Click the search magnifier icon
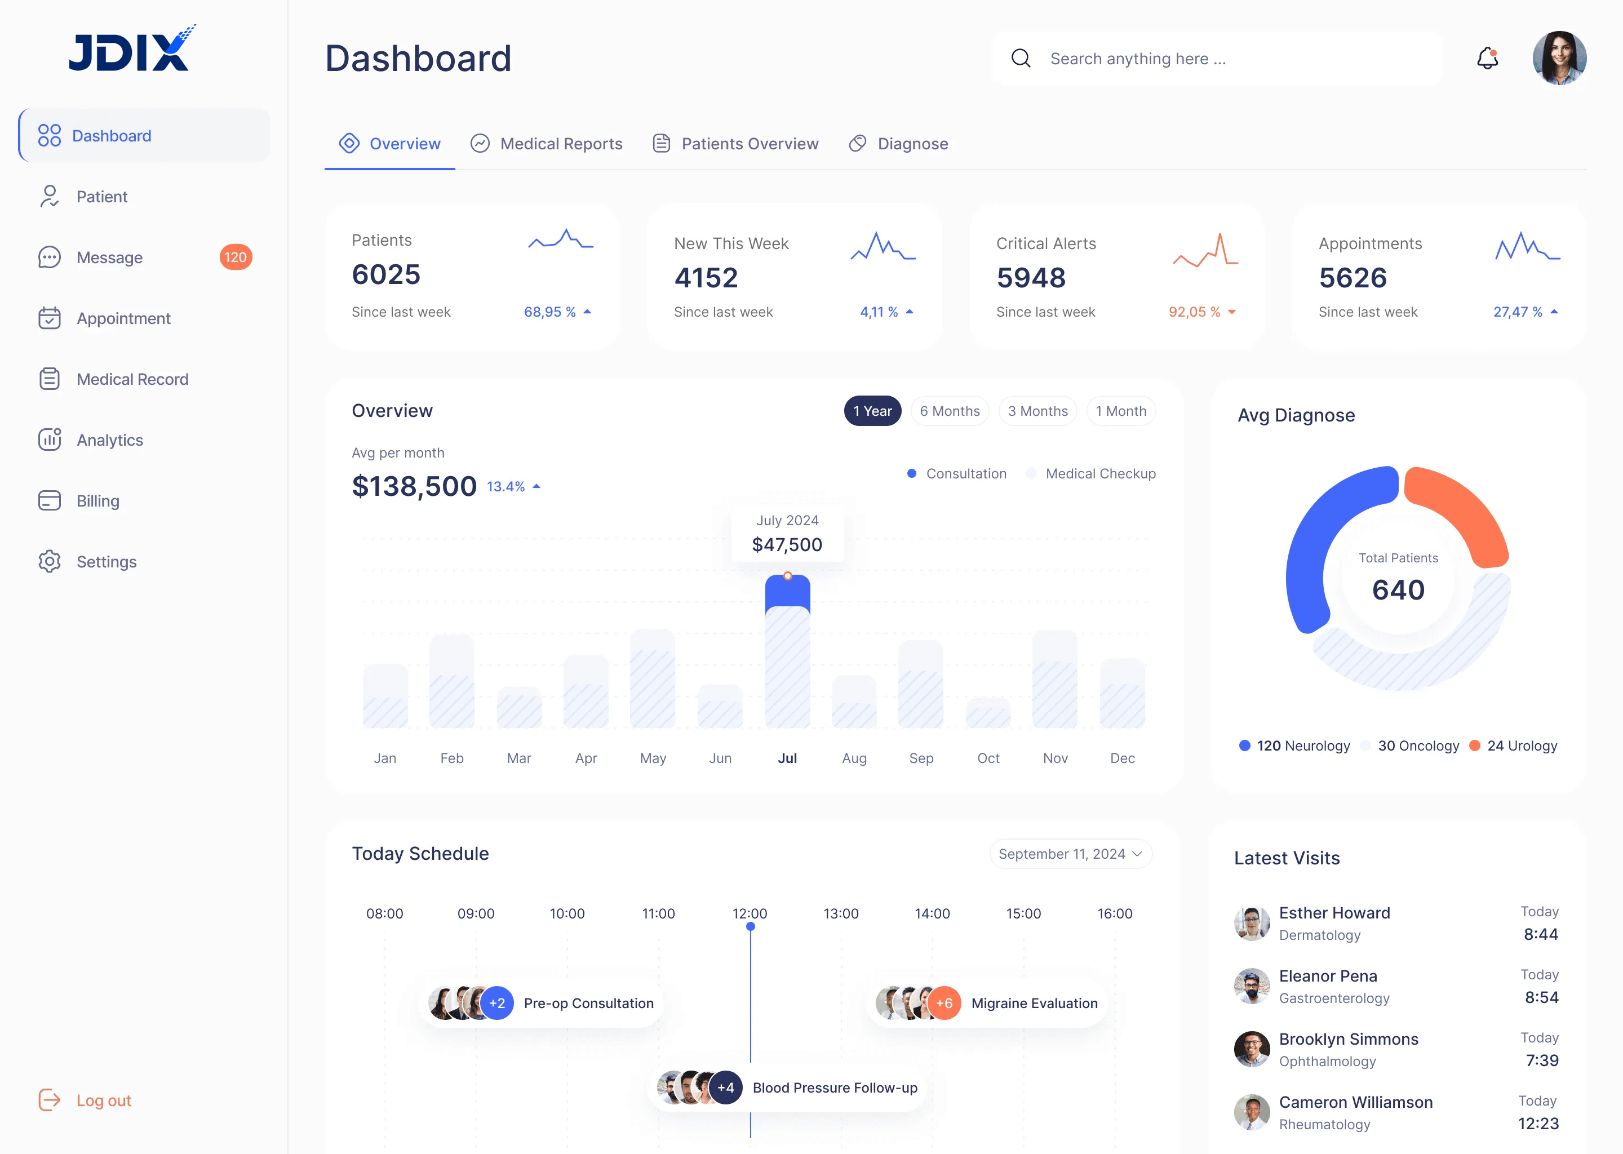1623x1154 pixels. pyautogui.click(x=1021, y=57)
